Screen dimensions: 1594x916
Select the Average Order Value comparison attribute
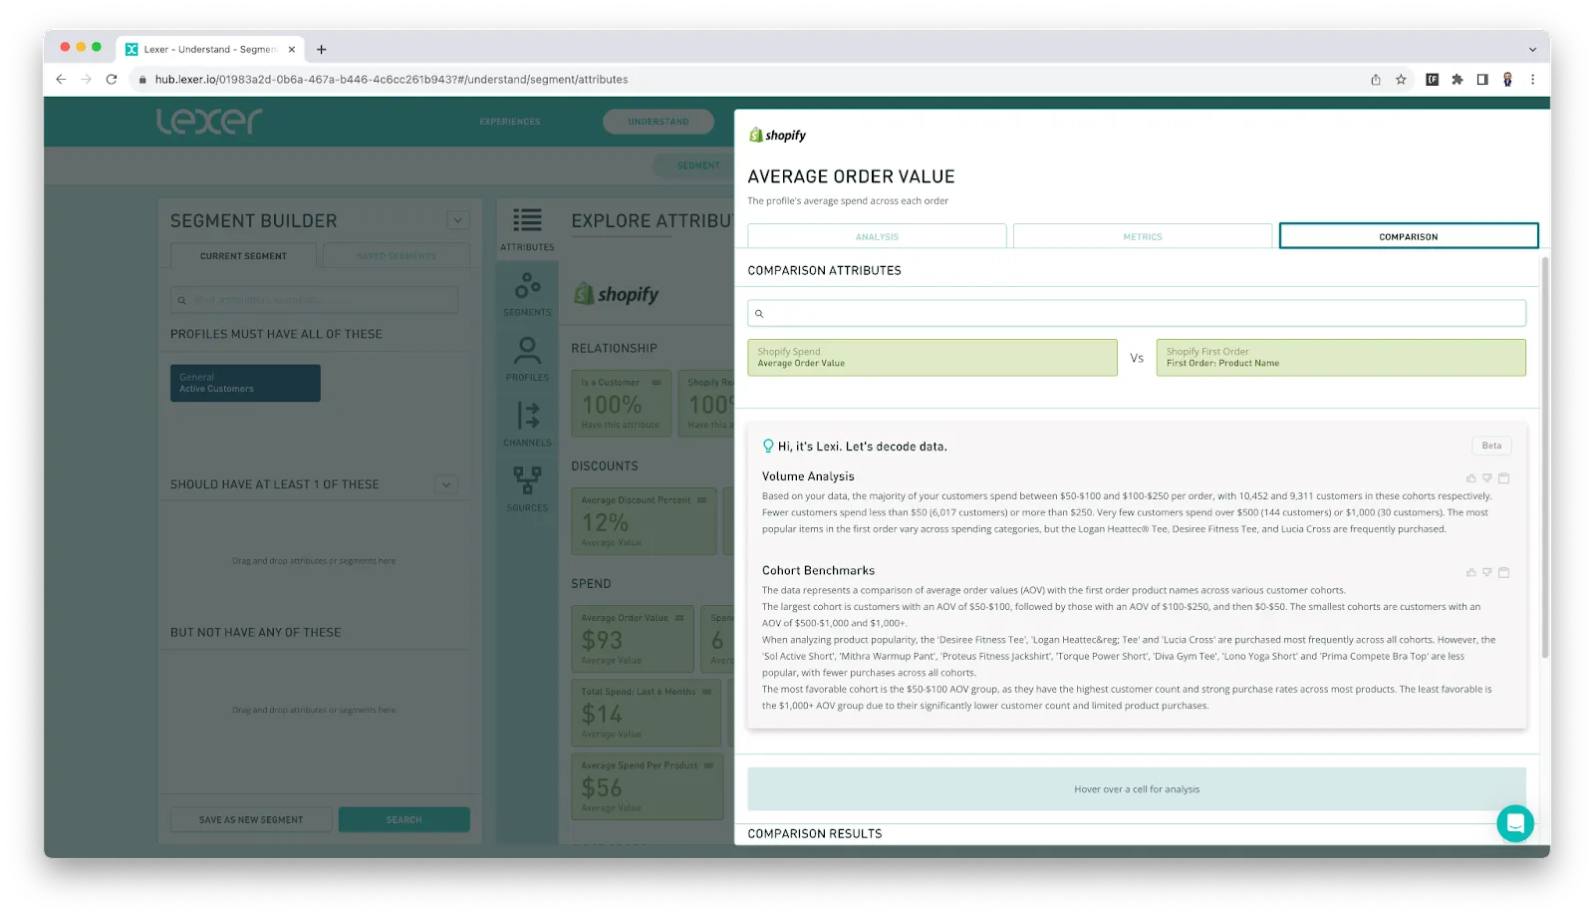coord(932,358)
